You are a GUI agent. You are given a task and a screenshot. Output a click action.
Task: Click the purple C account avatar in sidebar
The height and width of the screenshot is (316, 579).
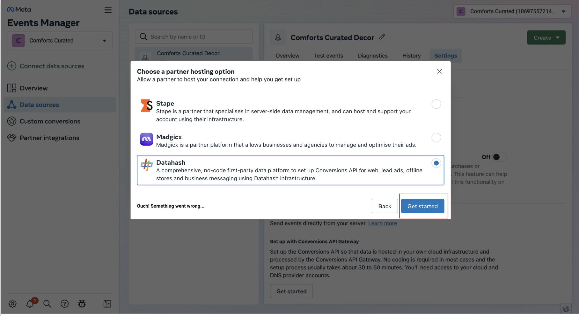tap(18, 41)
